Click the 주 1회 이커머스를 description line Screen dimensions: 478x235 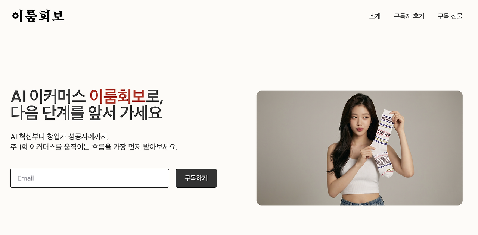[x=94, y=147]
